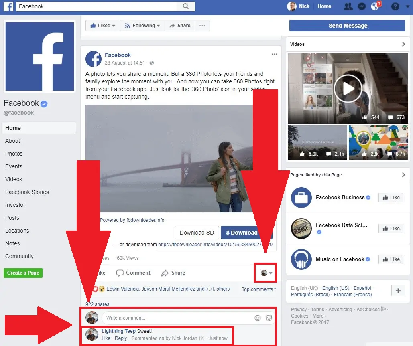Like the Facebook Data Sci page
Viewport: 413px width, 346px height.
[390, 228]
